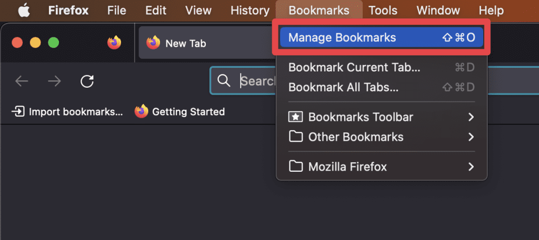The height and width of the screenshot is (240, 539).
Task: Open the View menu
Action: tap(198, 10)
